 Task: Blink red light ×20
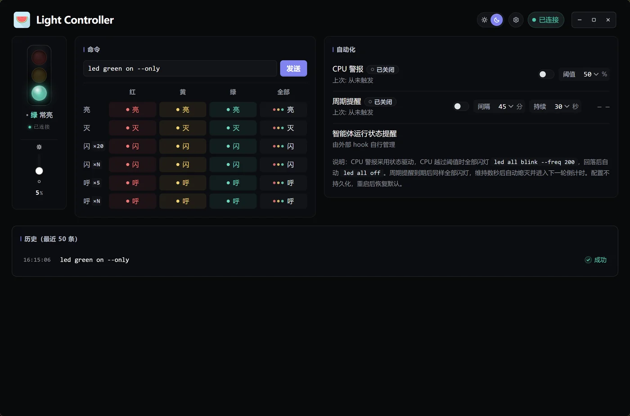132,146
